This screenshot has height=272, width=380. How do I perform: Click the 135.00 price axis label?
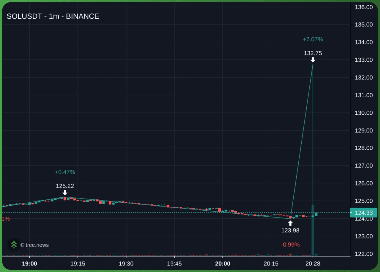coord(364,25)
